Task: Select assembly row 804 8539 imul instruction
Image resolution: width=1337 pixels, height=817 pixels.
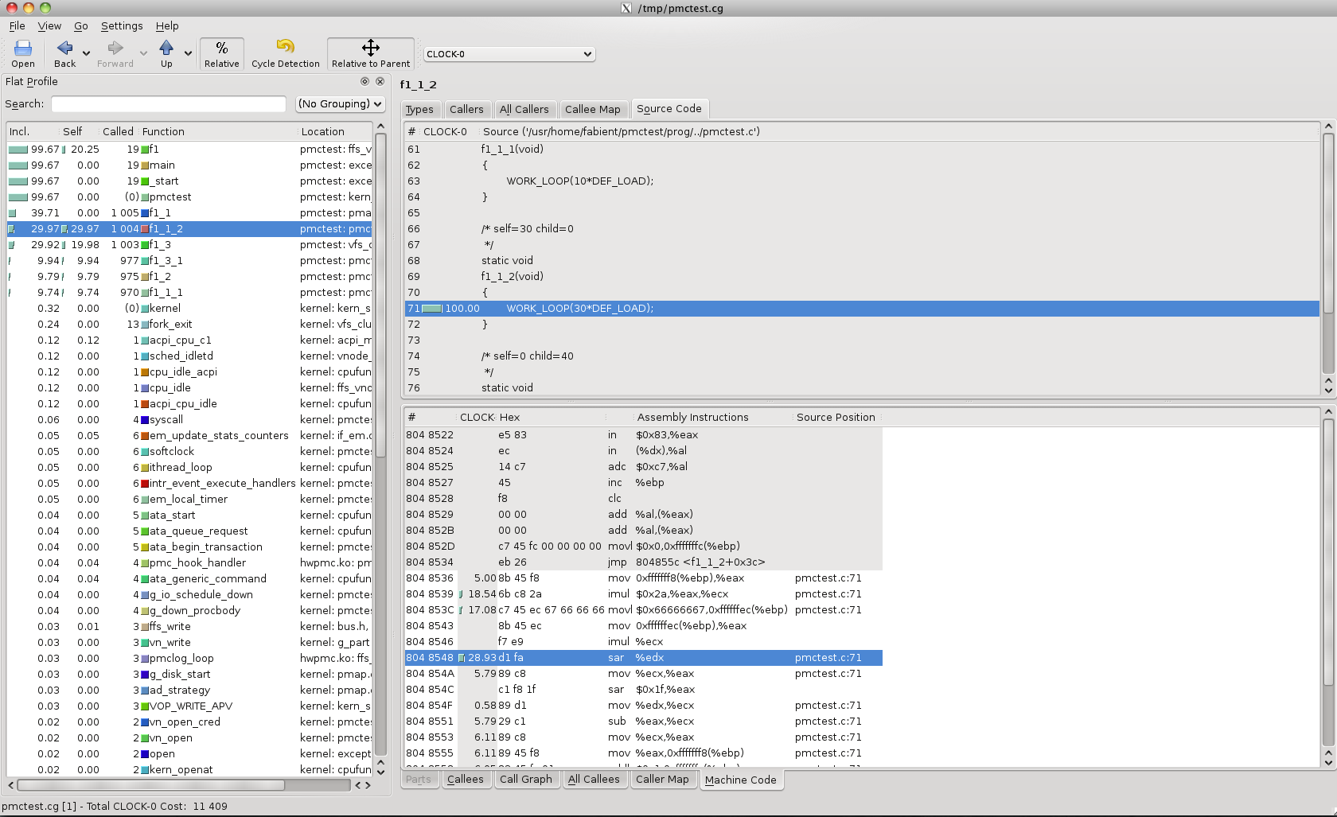Action: click(643, 594)
